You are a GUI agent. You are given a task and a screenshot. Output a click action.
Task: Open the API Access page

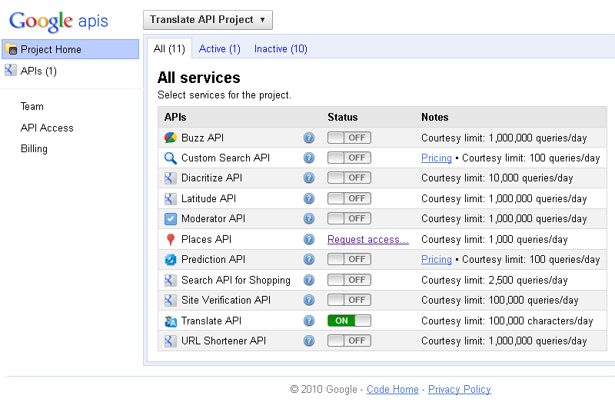(x=47, y=128)
